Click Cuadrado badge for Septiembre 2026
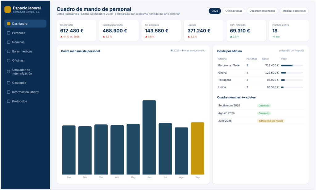This screenshot has width=316, height=190. pos(264,106)
